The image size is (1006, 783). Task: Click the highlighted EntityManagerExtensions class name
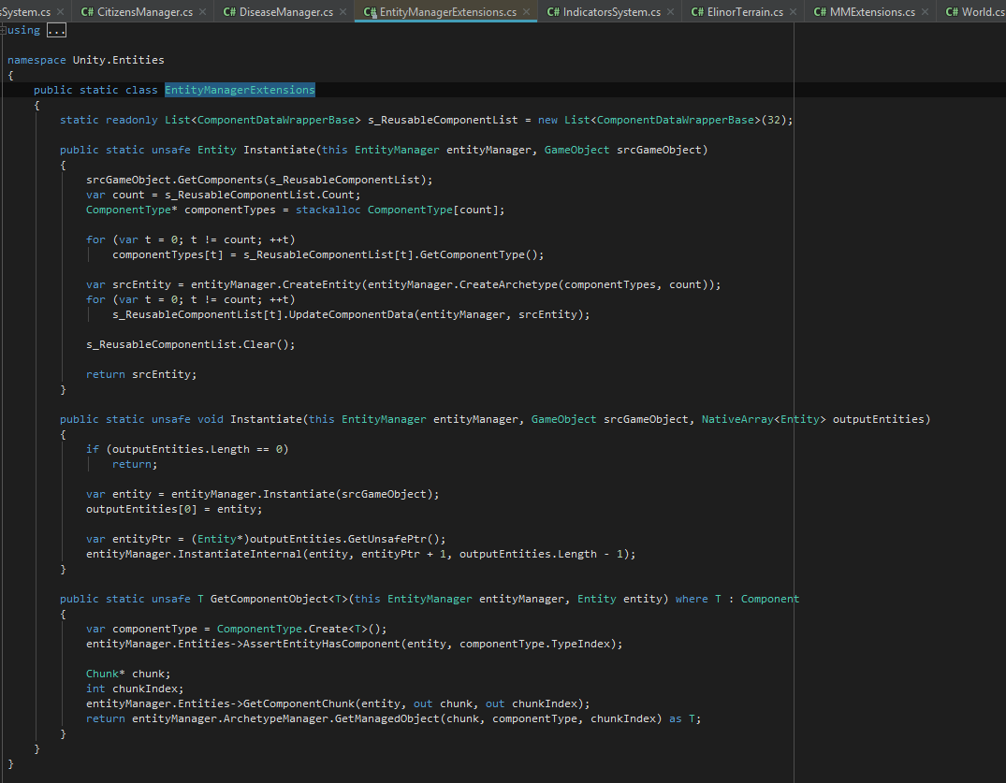pos(240,89)
